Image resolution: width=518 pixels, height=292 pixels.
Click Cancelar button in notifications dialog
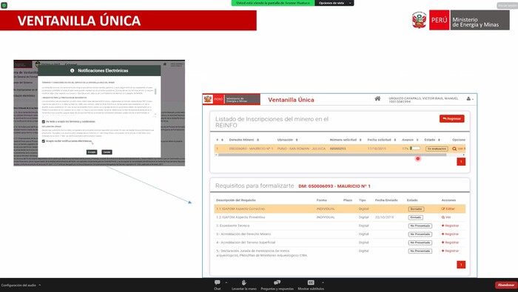(x=107, y=152)
